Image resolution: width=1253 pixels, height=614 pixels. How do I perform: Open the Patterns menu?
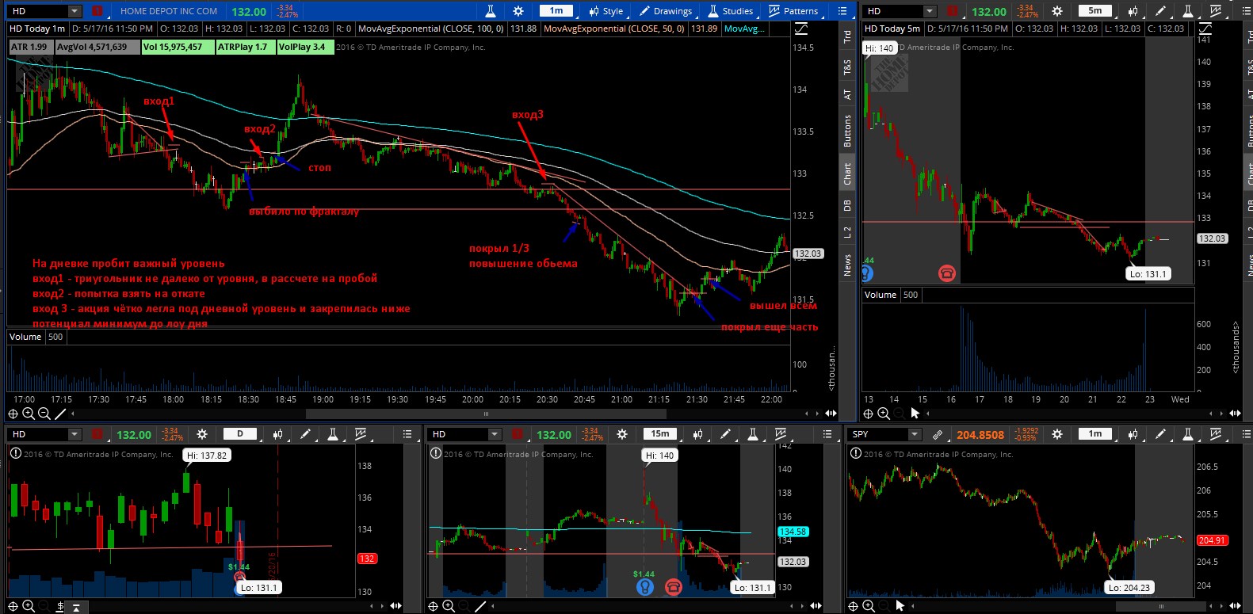coord(793,11)
